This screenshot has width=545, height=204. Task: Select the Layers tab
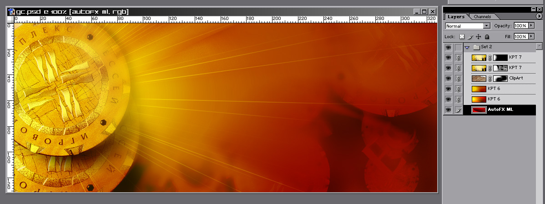coord(456,16)
